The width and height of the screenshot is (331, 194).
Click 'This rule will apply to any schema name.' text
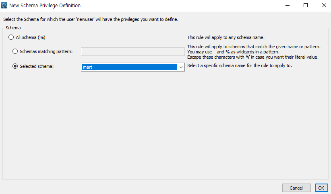point(226,37)
